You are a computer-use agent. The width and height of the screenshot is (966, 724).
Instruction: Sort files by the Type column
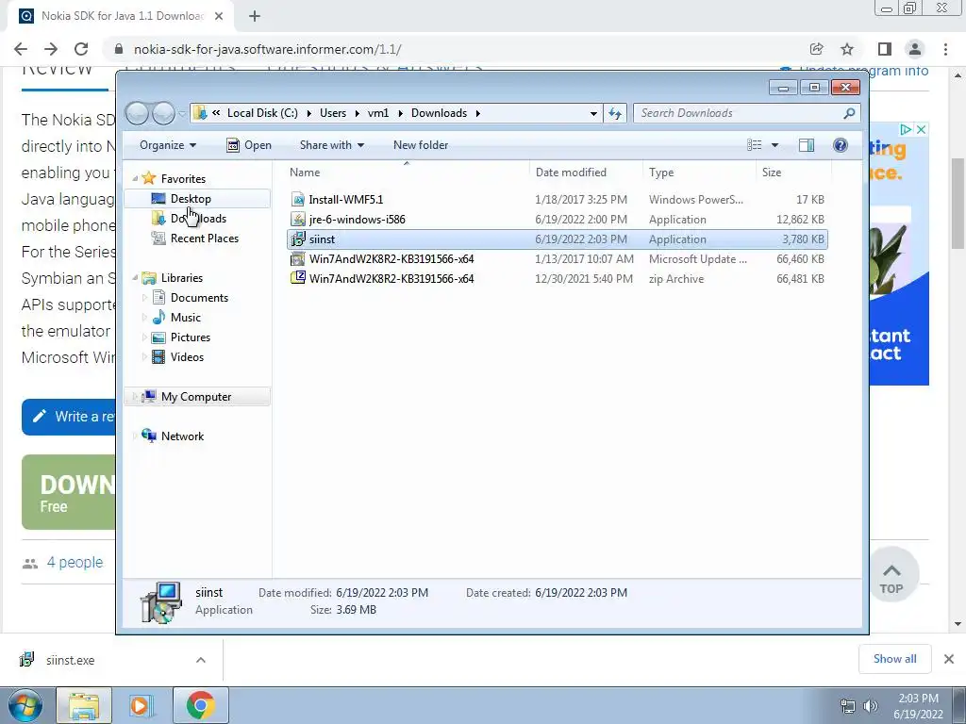[699, 173]
